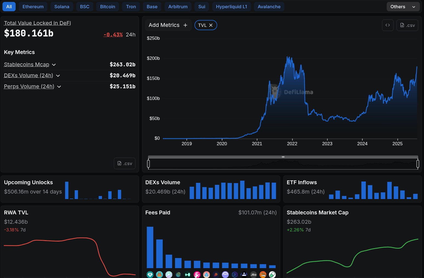
Task: Click the $101.07m (24h) fees value
Action: [x=258, y=212]
